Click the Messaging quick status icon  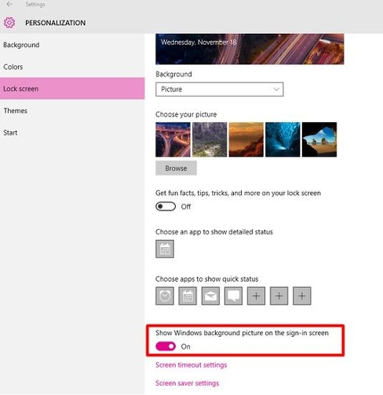pyautogui.click(x=233, y=296)
